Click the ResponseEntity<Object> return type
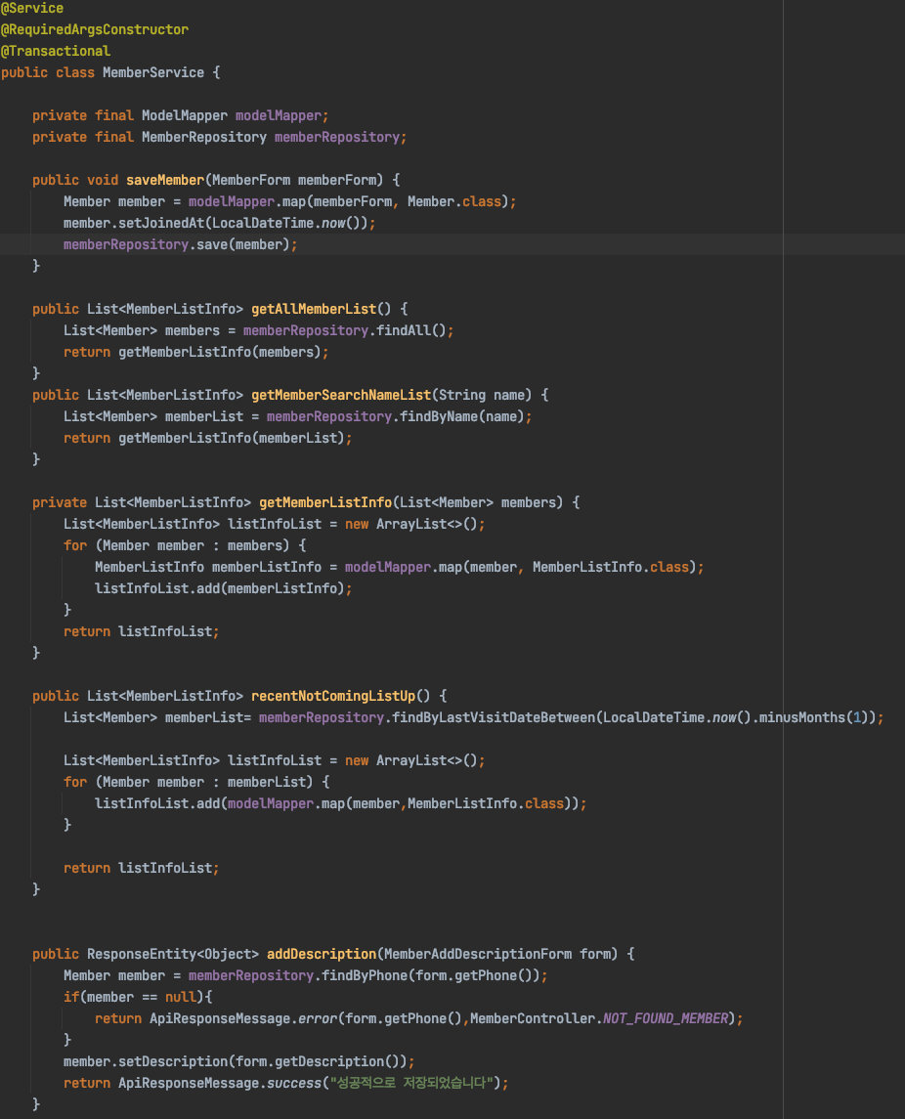The width and height of the screenshot is (905, 1119). [x=173, y=954]
